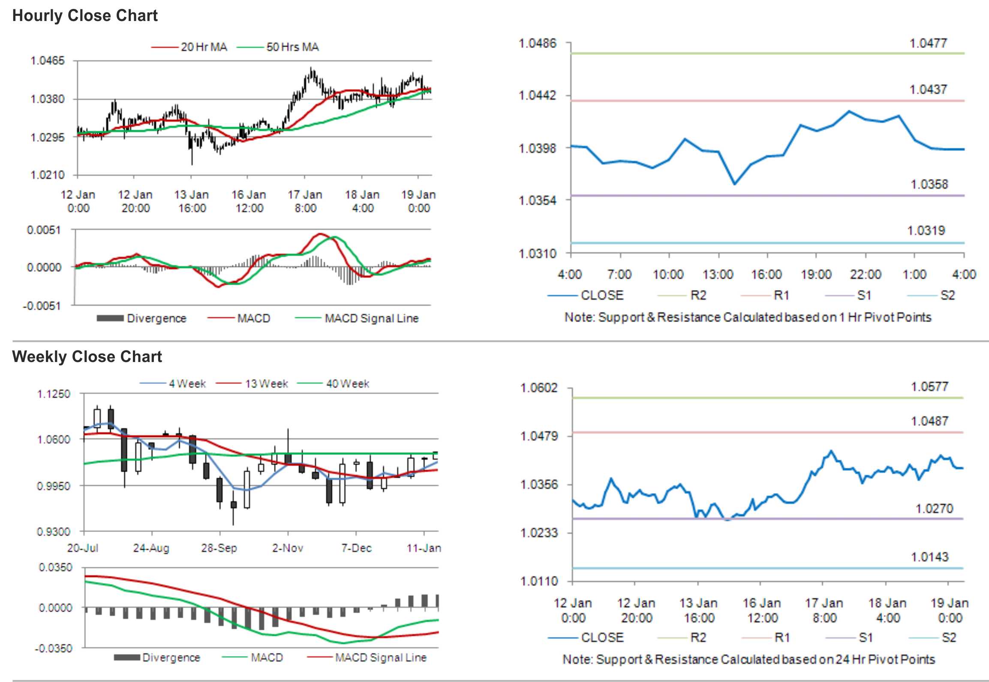
Task: Click the 0.0051 MACD axis value
Action: click(44, 230)
